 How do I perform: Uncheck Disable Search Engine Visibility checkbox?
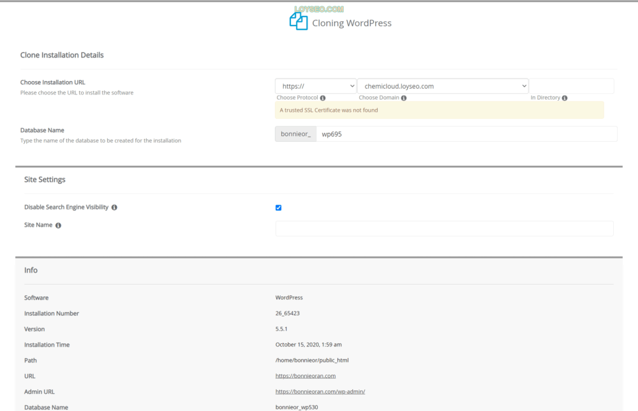click(278, 207)
